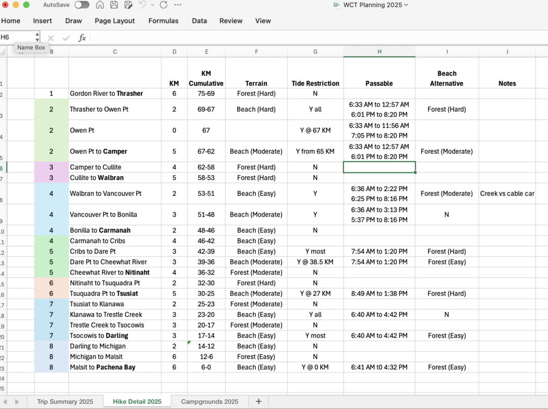The width and height of the screenshot is (548, 409).
Task: Select cell 6:41 AM t0 4:32 PM
Action: (379, 367)
